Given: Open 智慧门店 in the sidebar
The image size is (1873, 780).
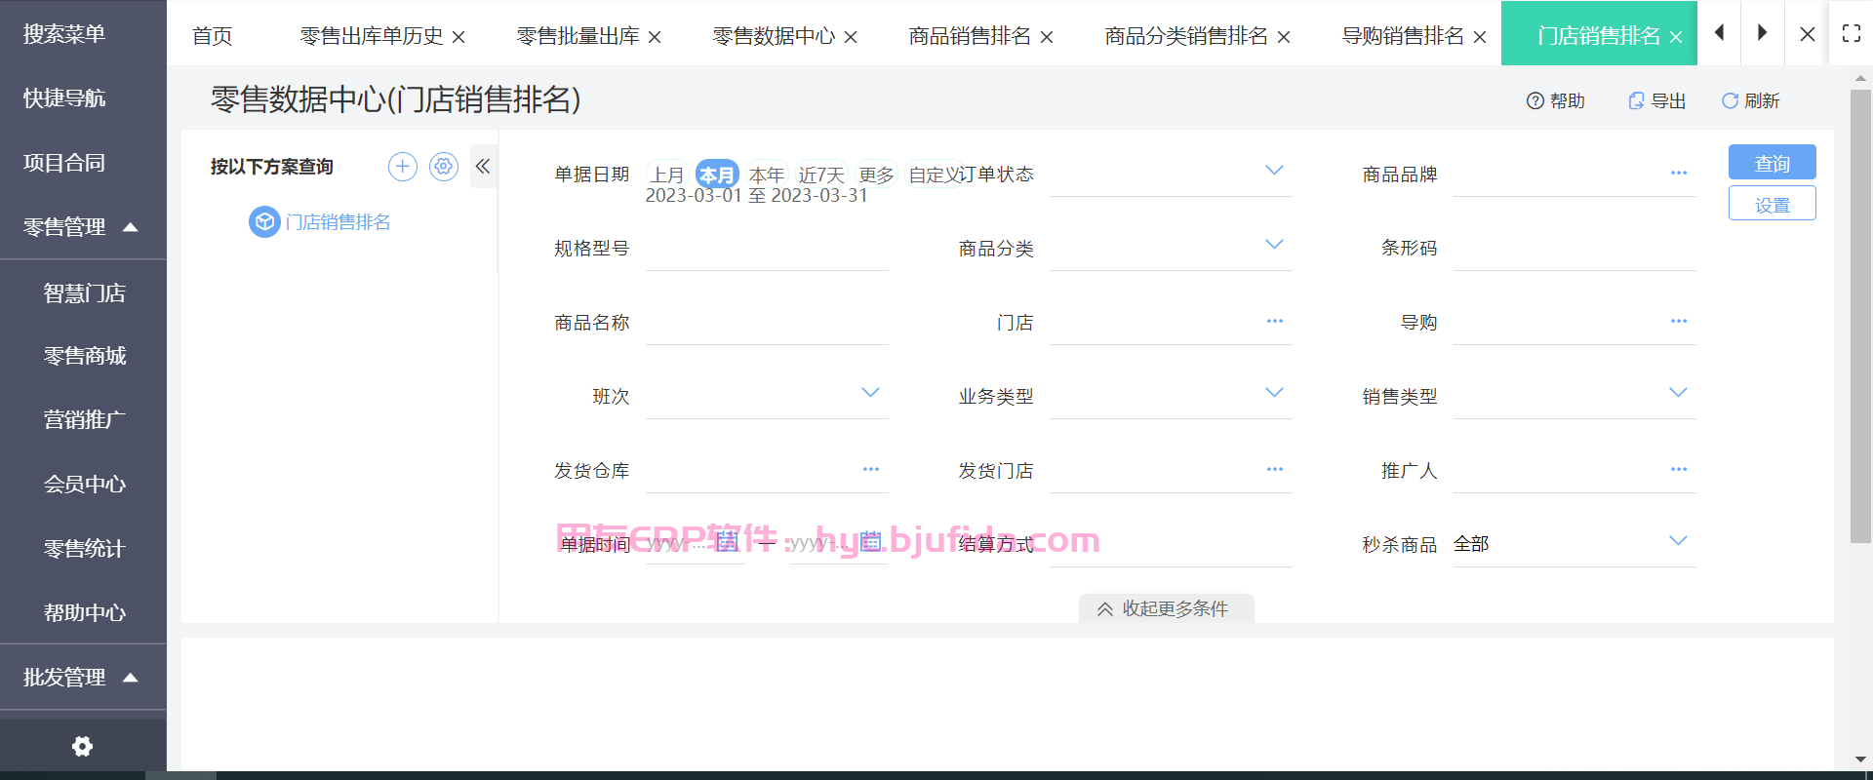Looking at the screenshot, I should pyautogui.click(x=85, y=293).
